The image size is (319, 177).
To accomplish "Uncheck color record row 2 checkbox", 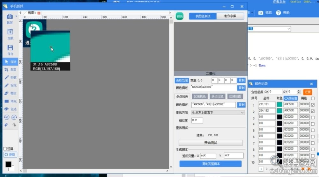I will [313, 111].
